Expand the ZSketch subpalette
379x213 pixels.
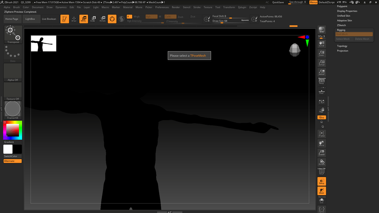click(x=341, y=25)
